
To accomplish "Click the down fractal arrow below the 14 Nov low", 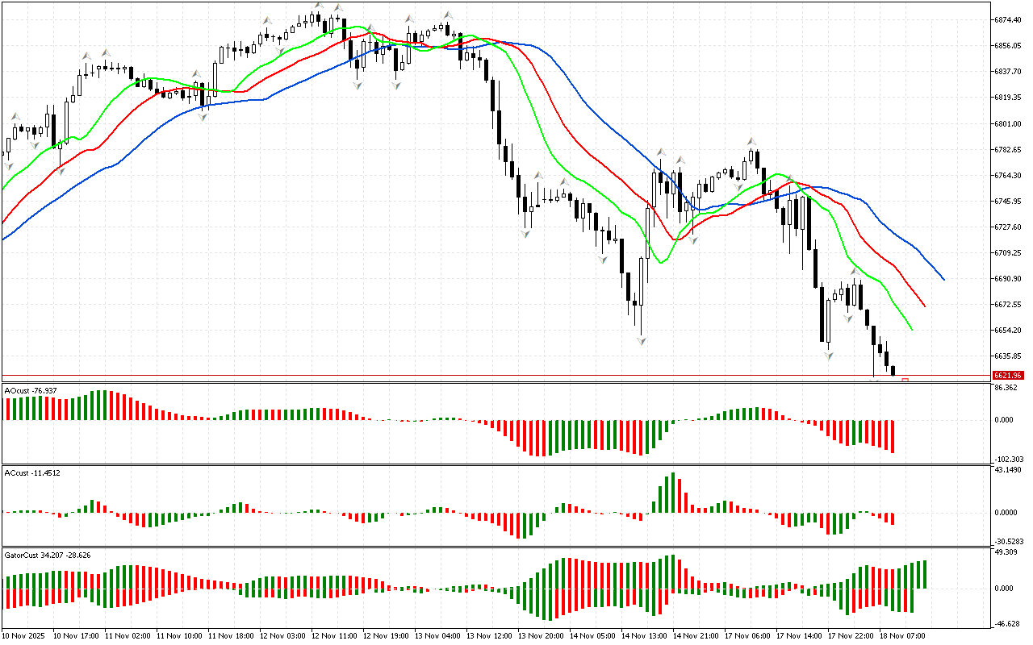I will coord(642,341).
